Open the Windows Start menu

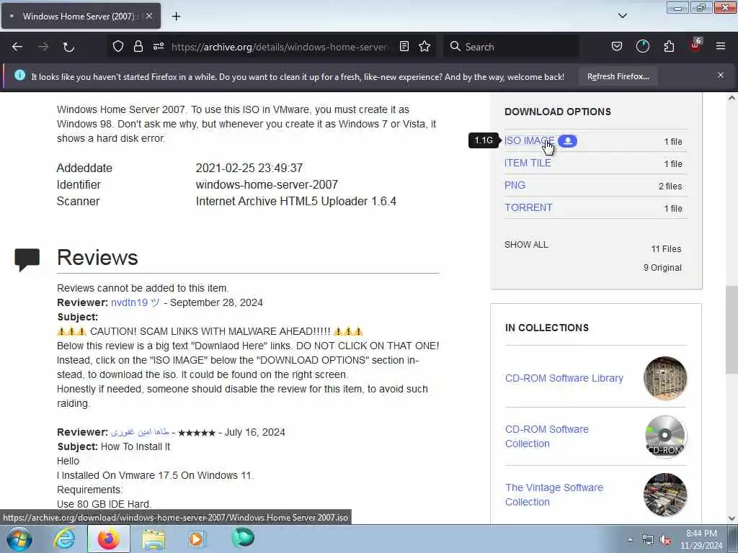(19, 539)
